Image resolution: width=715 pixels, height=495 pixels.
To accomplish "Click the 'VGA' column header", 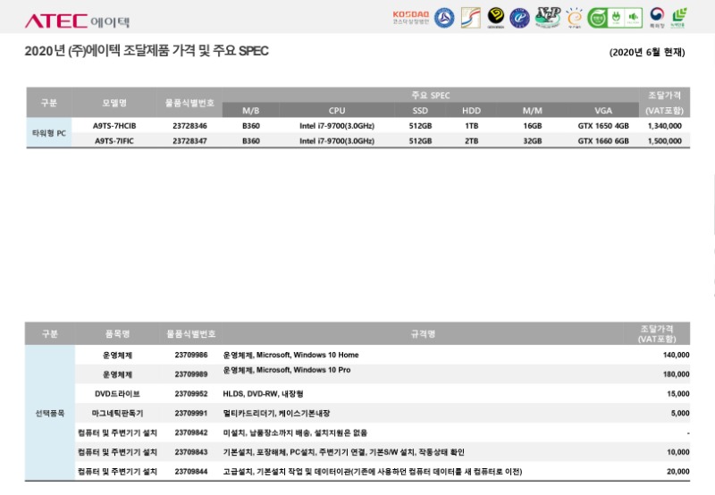I will coord(603,110).
